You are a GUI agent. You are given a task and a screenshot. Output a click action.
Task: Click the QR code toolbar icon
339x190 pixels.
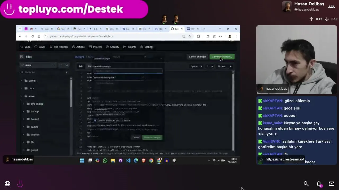[x=214, y=36]
